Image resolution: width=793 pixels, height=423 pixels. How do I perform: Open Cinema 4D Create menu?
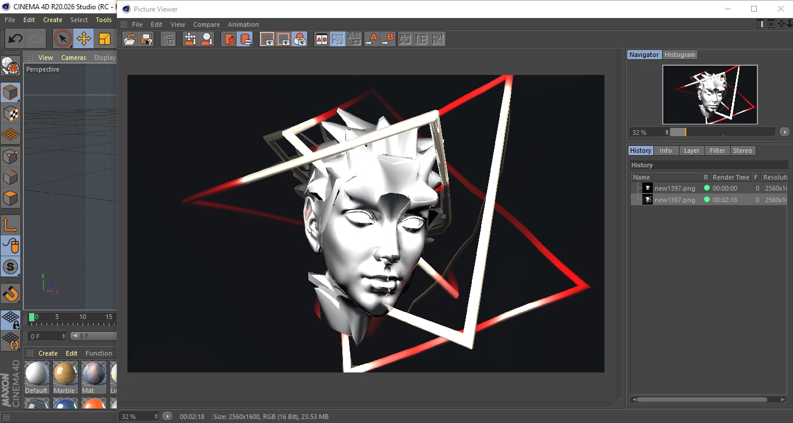(52, 20)
